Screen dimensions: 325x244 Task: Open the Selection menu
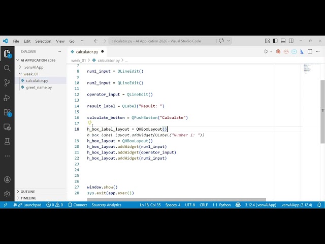[x=43, y=41]
